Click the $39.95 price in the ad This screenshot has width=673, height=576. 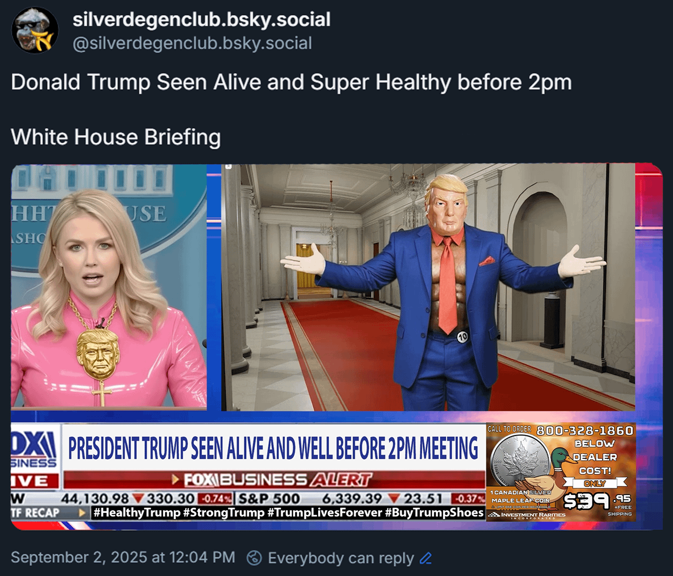[x=597, y=501]
